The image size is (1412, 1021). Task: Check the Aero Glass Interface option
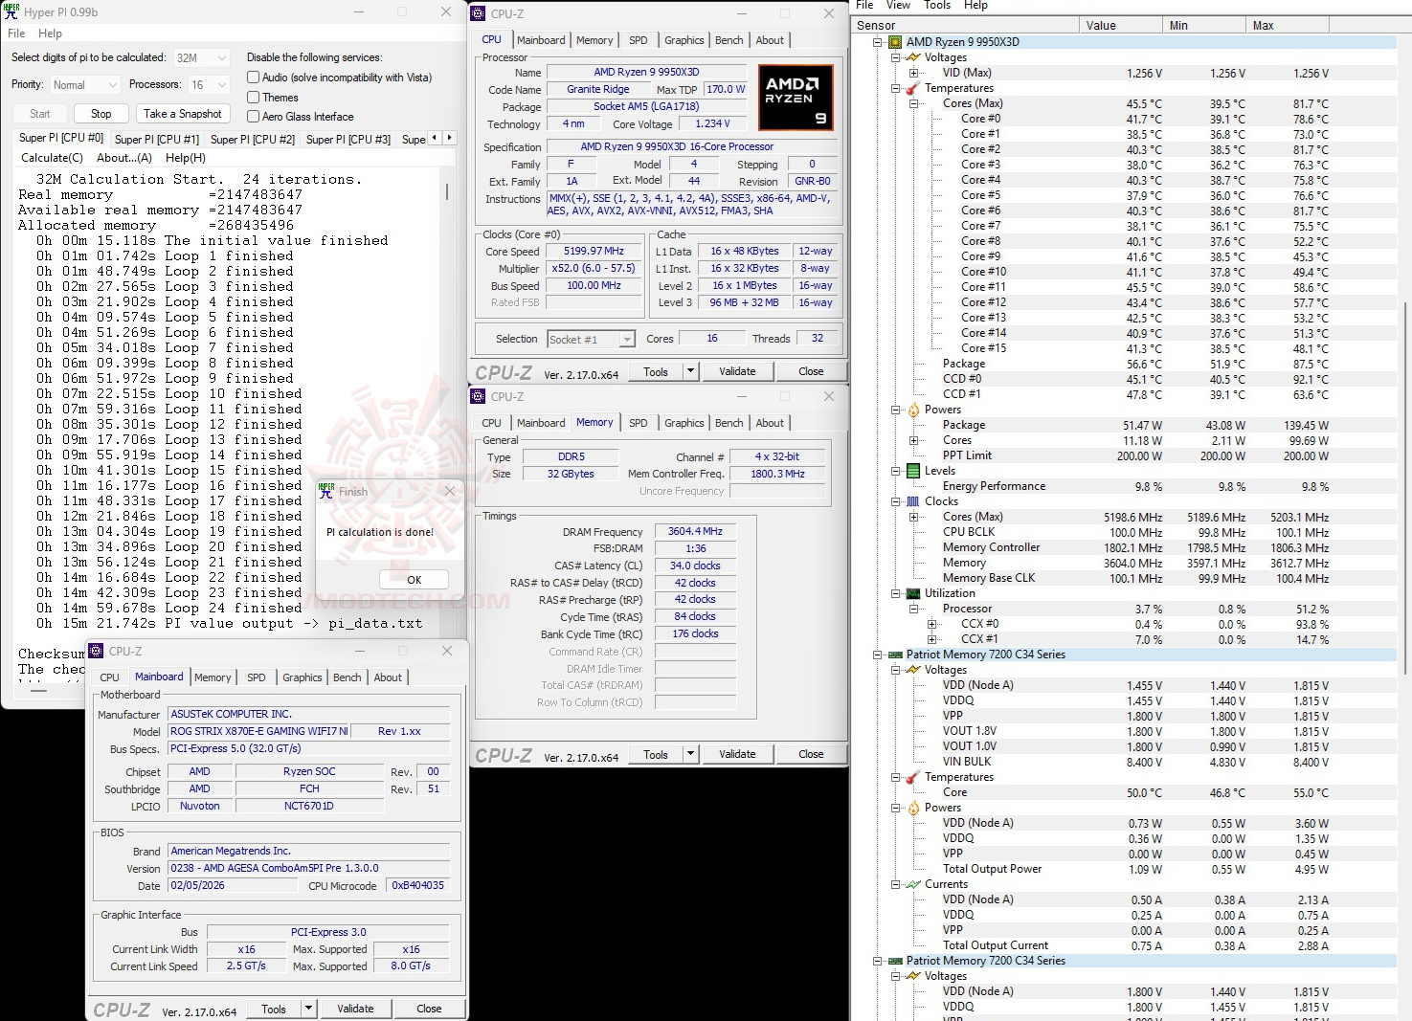pos(254,117)
